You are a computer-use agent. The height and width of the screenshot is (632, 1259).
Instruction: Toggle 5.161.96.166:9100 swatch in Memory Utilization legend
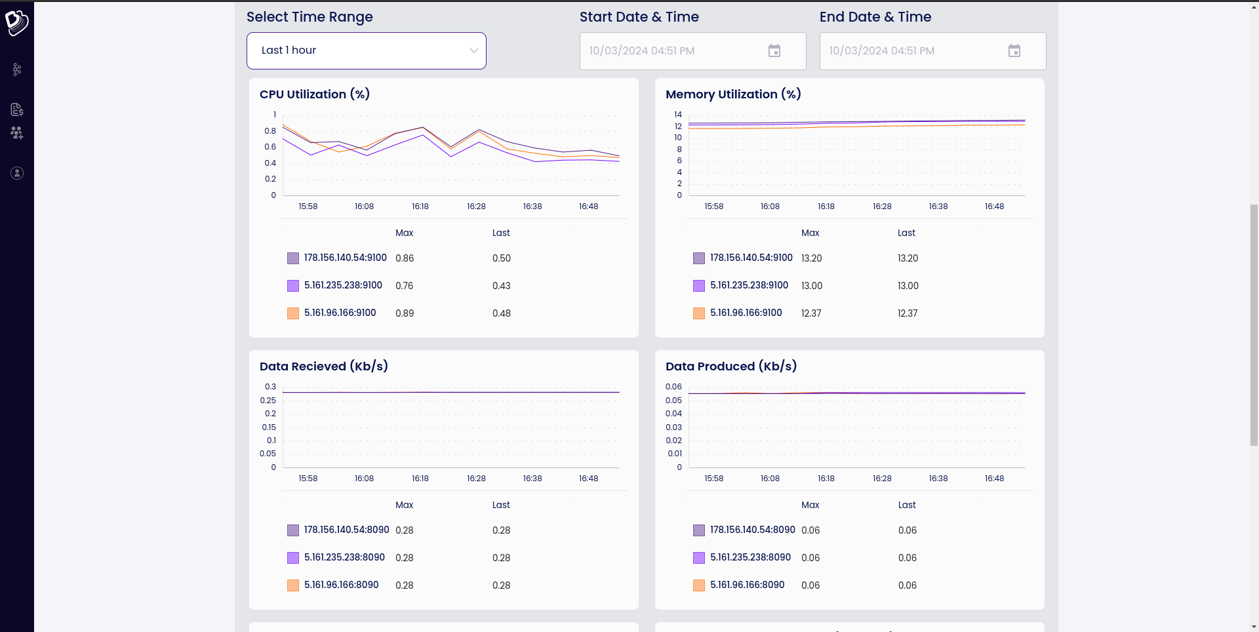(x=699, y=313)
